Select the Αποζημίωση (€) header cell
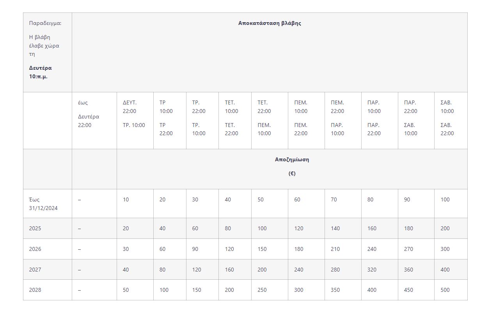488x314 pixels. click(292, 166)
